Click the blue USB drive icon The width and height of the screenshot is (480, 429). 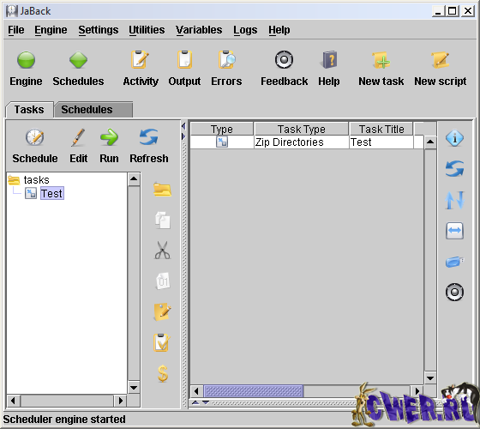pos(454,262)
